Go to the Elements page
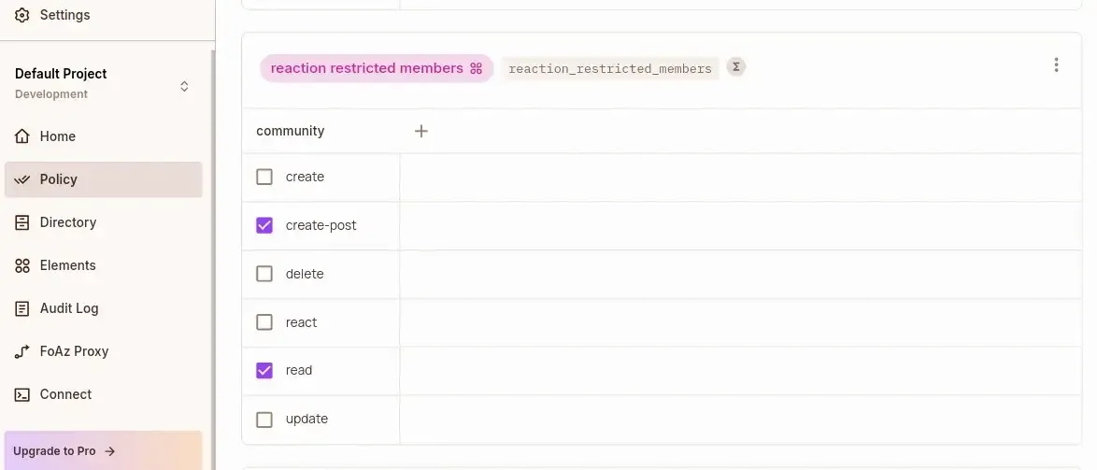 coord(67,265)
